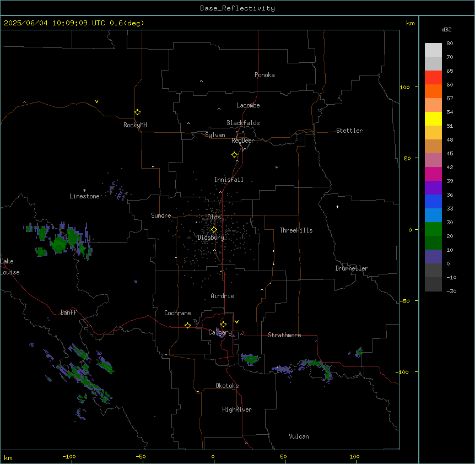The image size is (475, 464).
Task: Click the Innisfail city label
Action: click(x=229, y=180)
